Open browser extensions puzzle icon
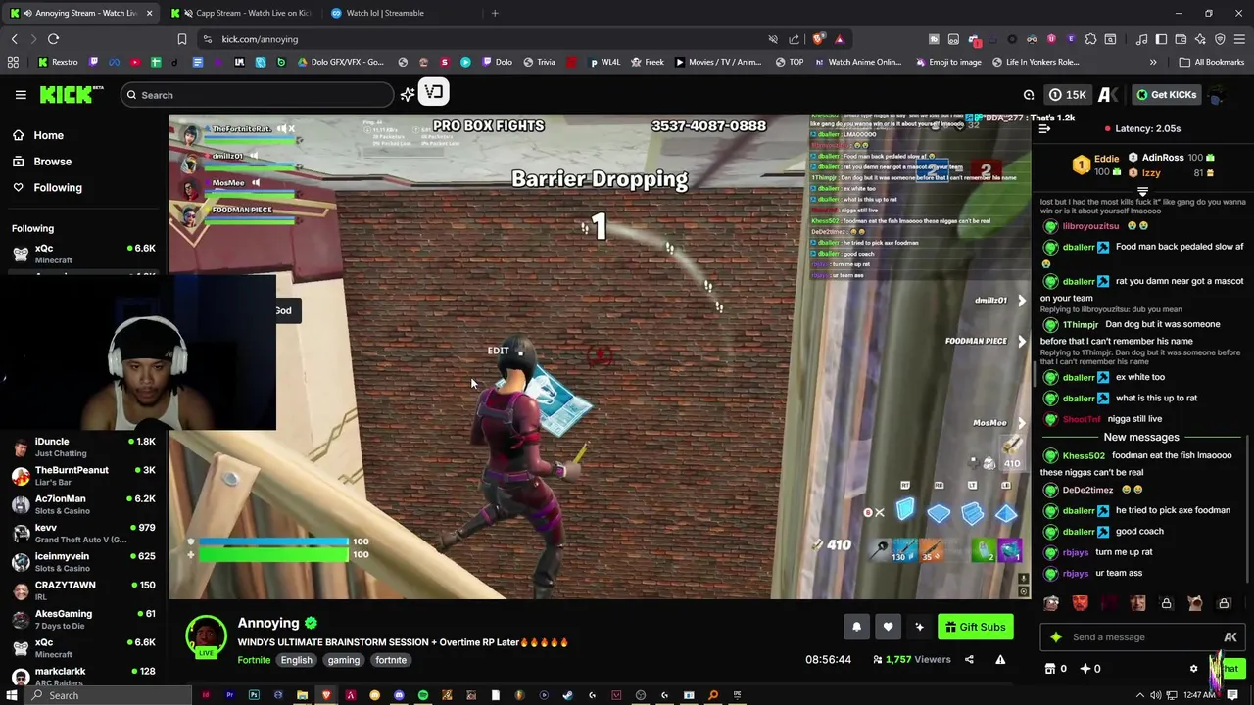 click(1090, 39)
